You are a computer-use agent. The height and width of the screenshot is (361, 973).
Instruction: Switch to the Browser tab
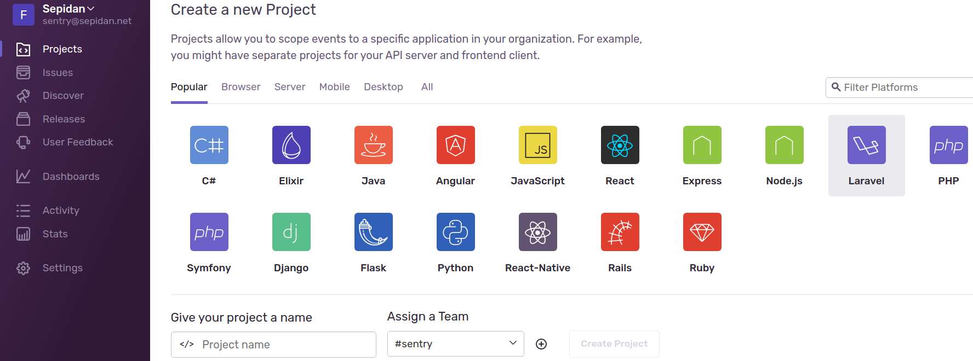click(241, 87)
